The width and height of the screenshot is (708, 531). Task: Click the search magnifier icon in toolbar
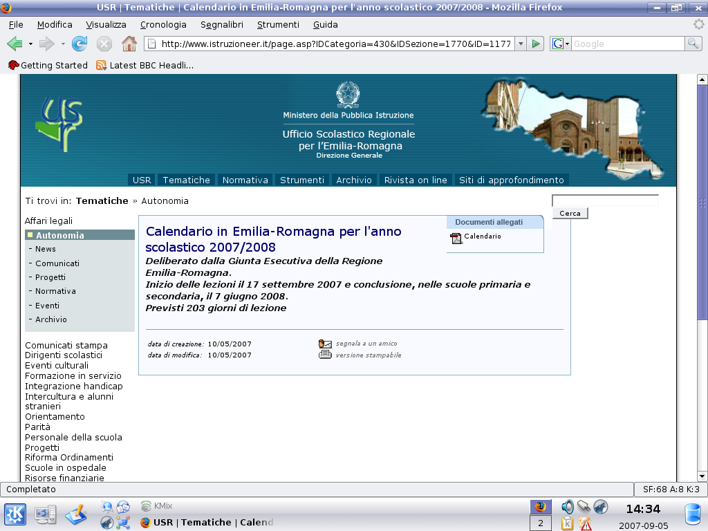tap(693, 44)
